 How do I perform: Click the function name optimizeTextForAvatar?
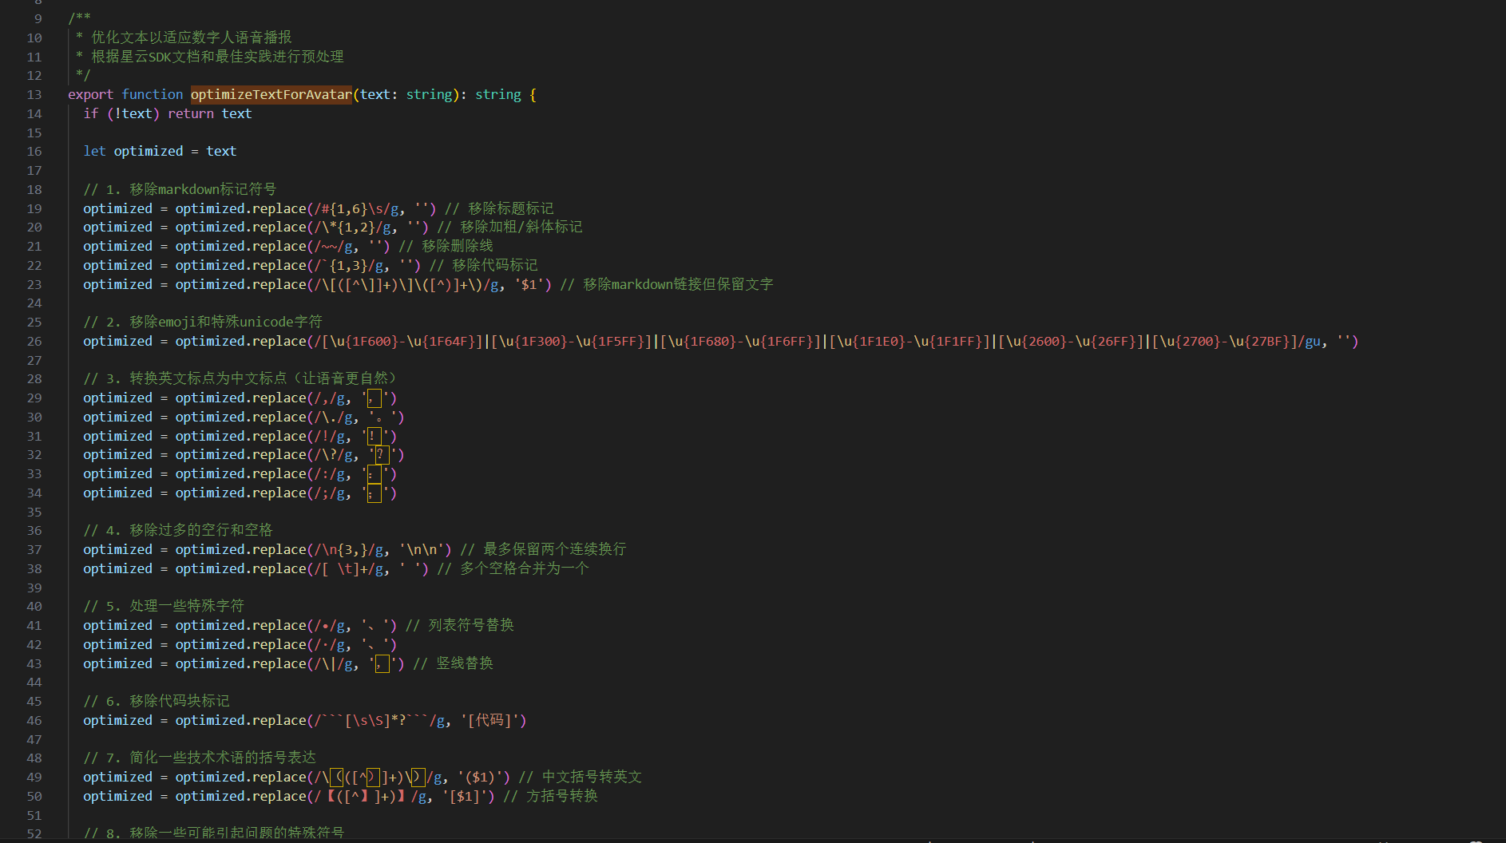pos(271,94)
